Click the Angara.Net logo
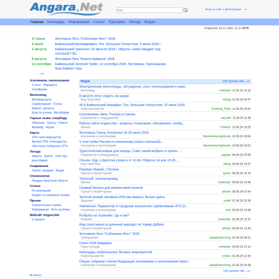This screenshot has height=279, width=279. 66,8
